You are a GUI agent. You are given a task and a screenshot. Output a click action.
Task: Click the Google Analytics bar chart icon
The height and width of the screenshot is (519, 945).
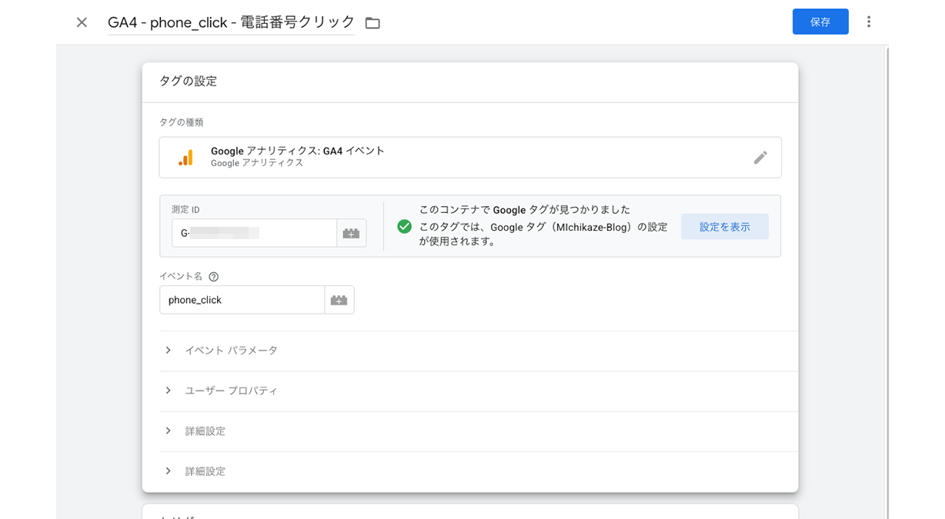185,158
